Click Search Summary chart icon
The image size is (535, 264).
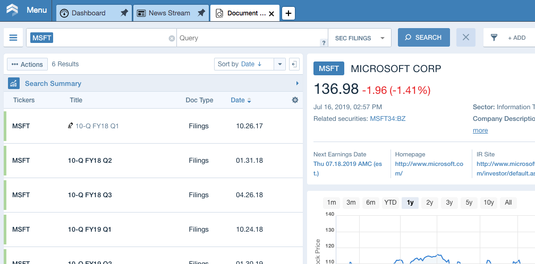(14, 83)
